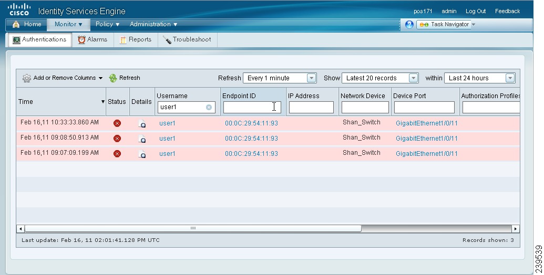The width and height of the screenshot is (544, 275).
Task: Click the Device Port filter field
Action: [x=424, y=108]
